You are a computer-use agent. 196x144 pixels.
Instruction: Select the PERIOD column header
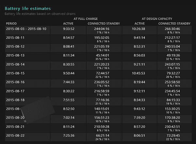12,24
